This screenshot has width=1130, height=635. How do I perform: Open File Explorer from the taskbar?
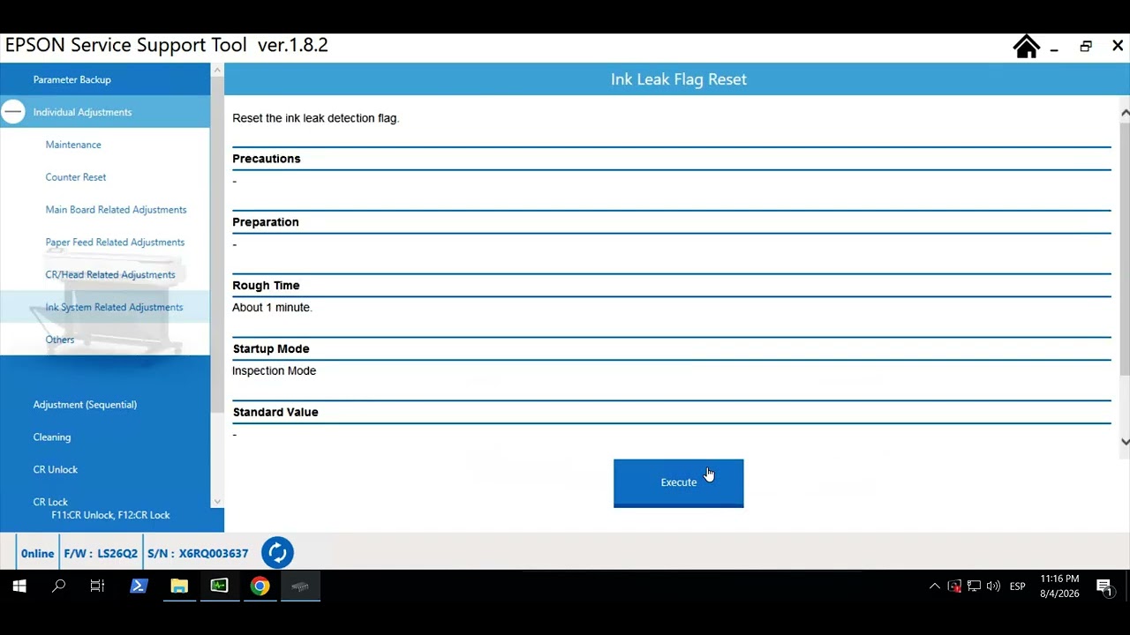point(179,586)
